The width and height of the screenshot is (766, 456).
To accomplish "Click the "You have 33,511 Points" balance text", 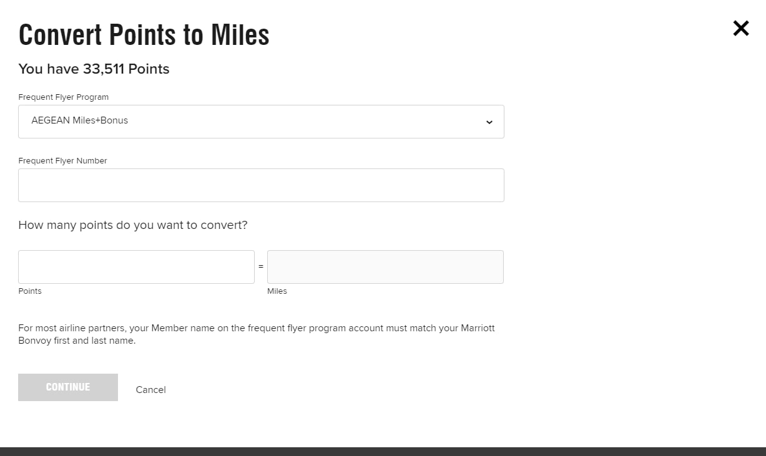I will click(94, 69).
